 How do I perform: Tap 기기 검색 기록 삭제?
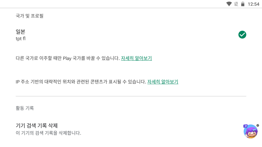pos(37,126)
